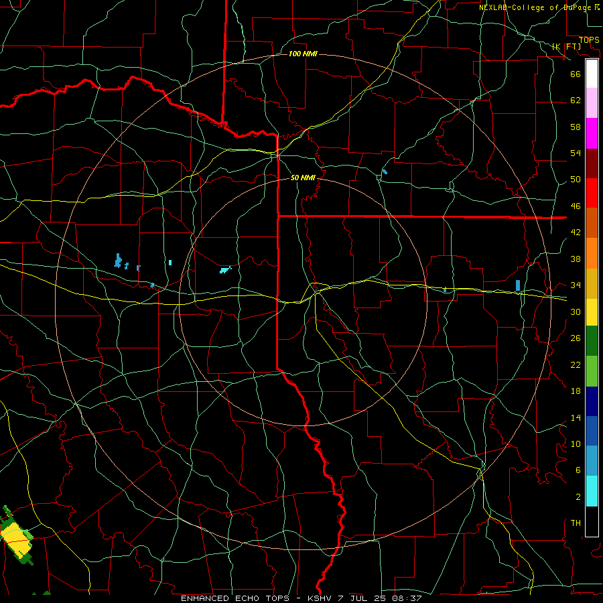Click the navy blue legend swatch

592,401
